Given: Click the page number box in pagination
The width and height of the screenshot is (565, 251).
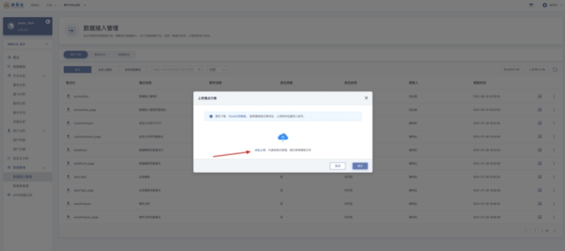Looking at the screenshot, I should point(535,230).
